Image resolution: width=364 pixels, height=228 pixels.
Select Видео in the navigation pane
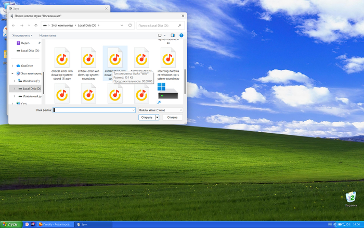(25, 43)
